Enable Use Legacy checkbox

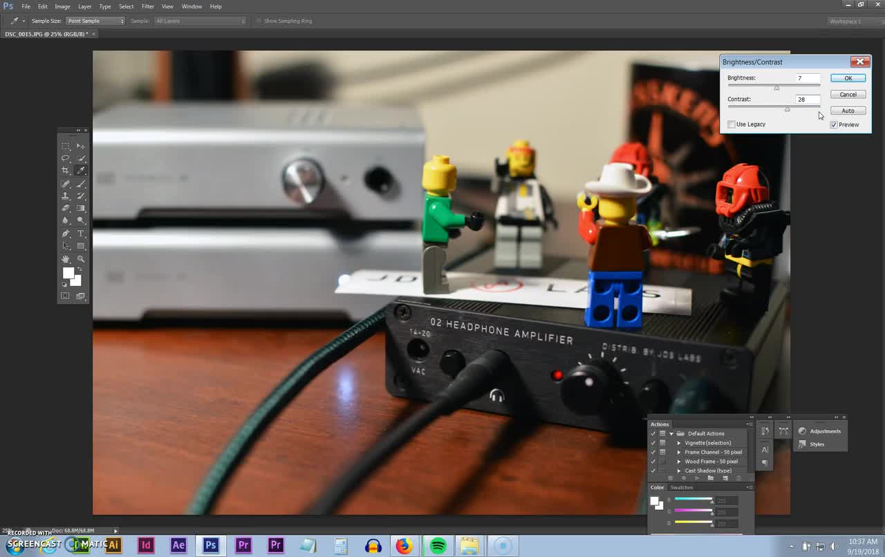click(x=732, y=124)
